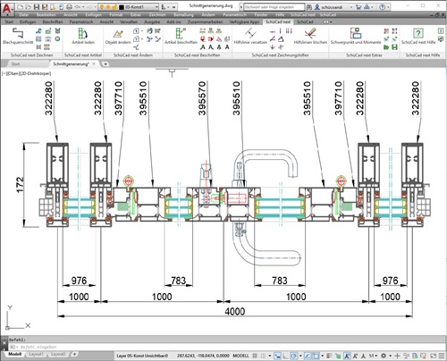Click the last letter A icon in SchüCad next Beschriften
This screenshot has height=361, width=447.
coord(227,47)
